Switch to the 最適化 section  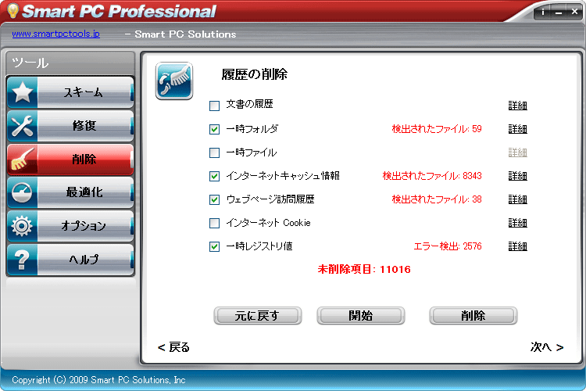pos(70,192)
